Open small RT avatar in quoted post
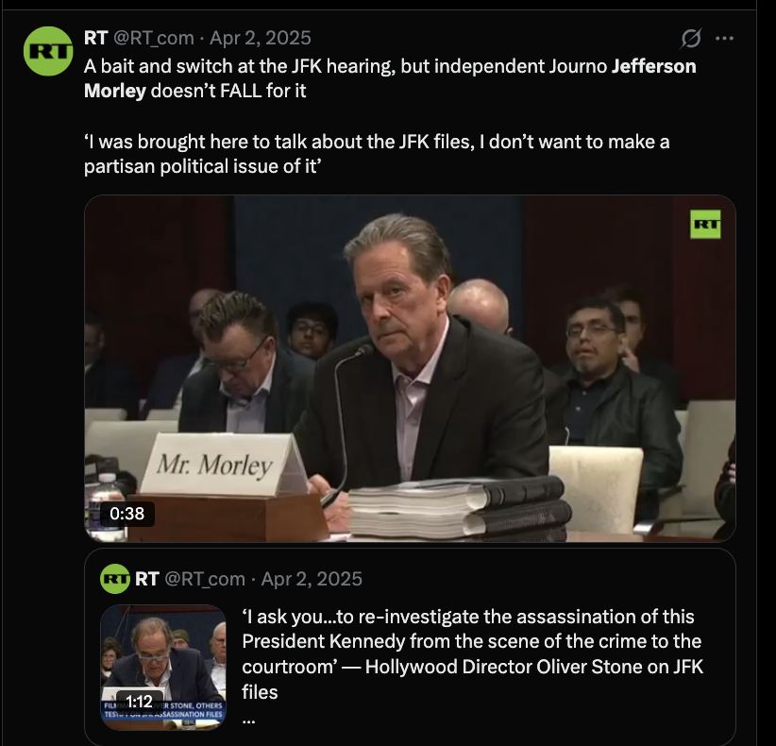The height and width of the screenshot is (746, 776). coord(115,578)
